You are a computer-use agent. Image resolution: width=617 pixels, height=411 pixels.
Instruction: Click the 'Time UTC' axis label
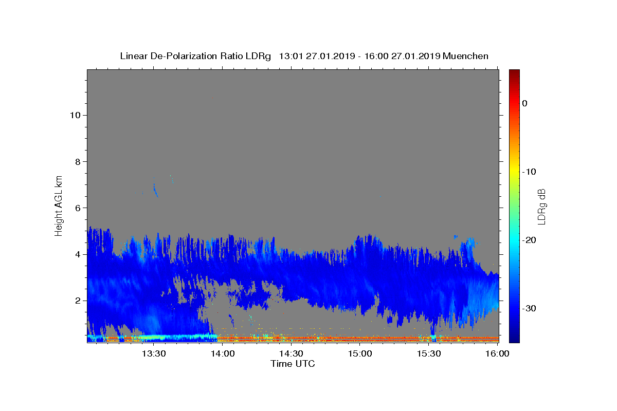(293, 364)
